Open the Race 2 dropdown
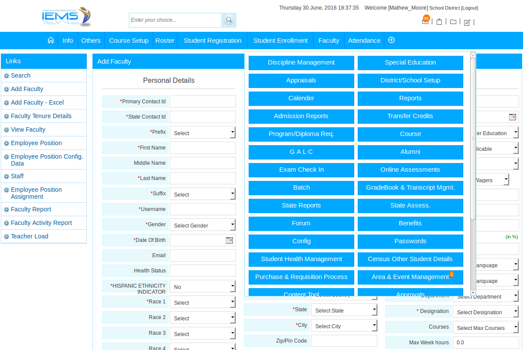The height and width of the screenshot is (350, 523). (202, 318)
